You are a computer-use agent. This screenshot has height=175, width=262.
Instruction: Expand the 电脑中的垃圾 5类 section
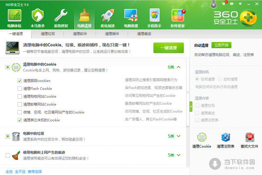(x=179, y=136)
